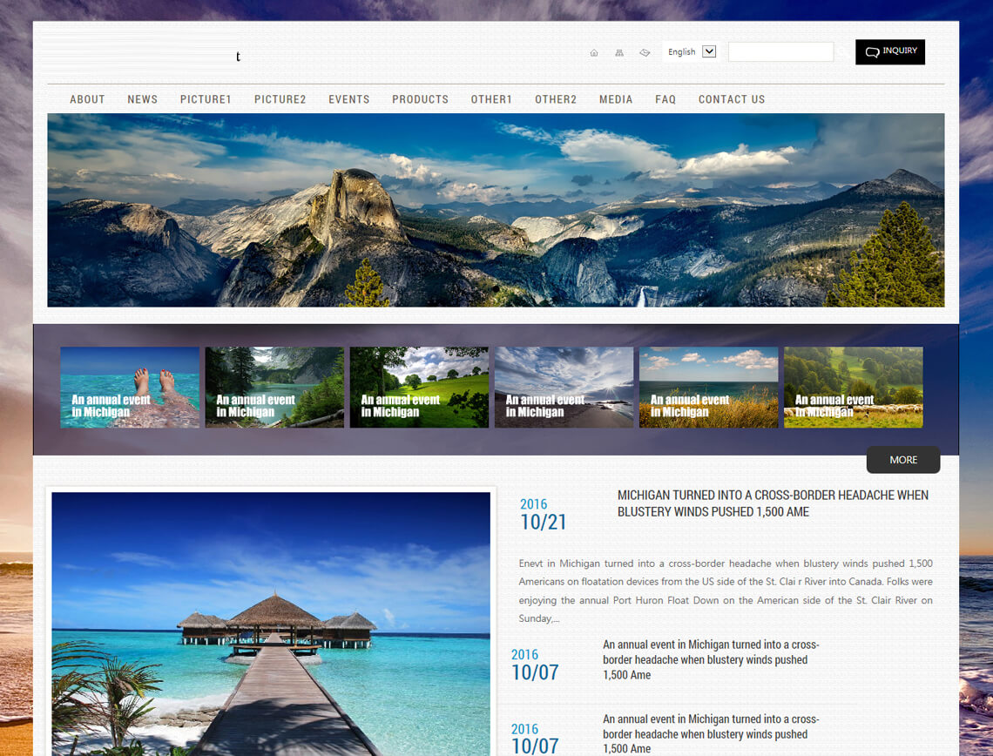The width and height of the screenshot is (993, 756).
Task: Click the mountain panorama banner image
Action: point(496,210)
